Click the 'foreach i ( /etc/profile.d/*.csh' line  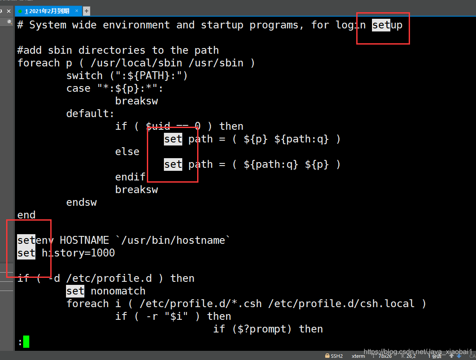pyautogui.click(x=246, y=304)
